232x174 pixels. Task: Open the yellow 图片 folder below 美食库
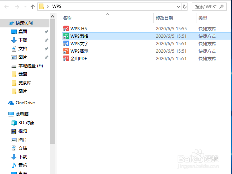[23, 91]
